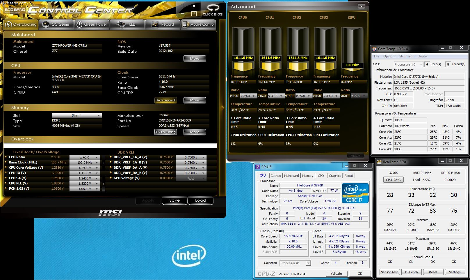Open the CPU0 ratio x 39.0 dropdown
Screen dimensions: 470x280
pyautogui.click(x=248, y=96)
